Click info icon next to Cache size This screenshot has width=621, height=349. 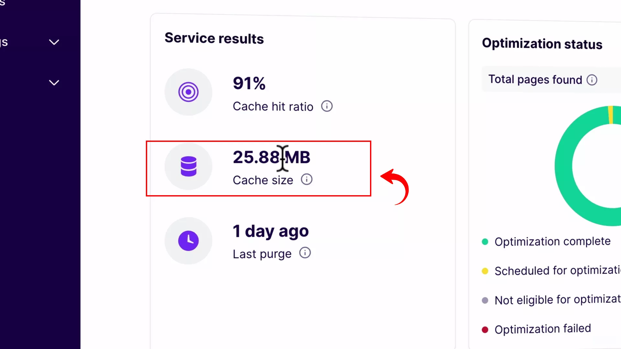tap(307, 179)
